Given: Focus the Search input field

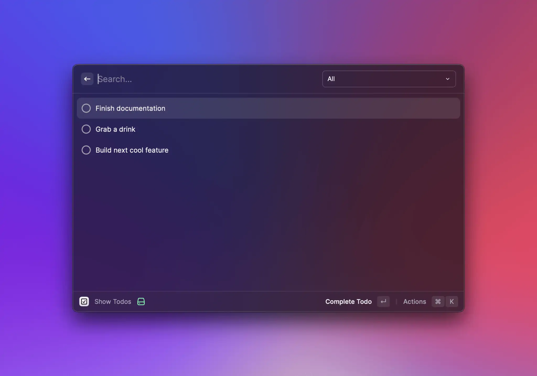Looking at the screenshot, I should 205,79.
